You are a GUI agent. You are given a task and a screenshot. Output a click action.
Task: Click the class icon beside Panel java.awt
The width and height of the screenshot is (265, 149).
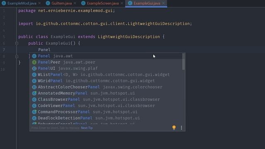(34, 56)
